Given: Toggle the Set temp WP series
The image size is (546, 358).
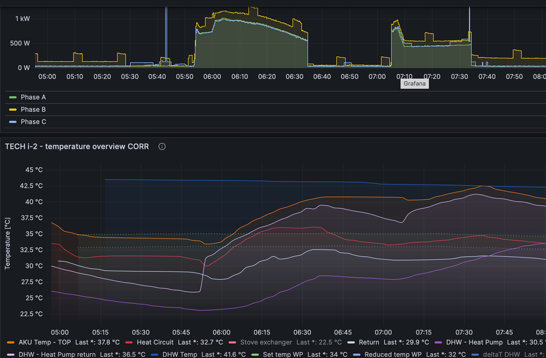Looking at the screenshot, I should tap(283, 354).
